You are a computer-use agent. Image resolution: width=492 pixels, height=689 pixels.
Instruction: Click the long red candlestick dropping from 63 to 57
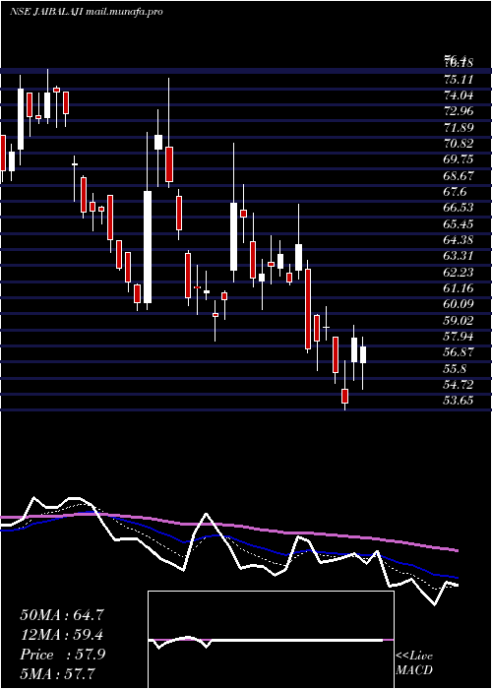pyautogui.click(x=308, y=309)
